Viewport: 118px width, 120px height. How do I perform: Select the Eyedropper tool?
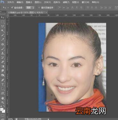pyautogui.click(x=3, y=40)
